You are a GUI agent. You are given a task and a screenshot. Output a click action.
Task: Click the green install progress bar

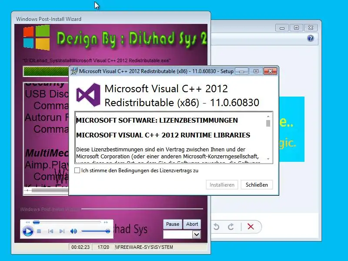click(46, 71)
